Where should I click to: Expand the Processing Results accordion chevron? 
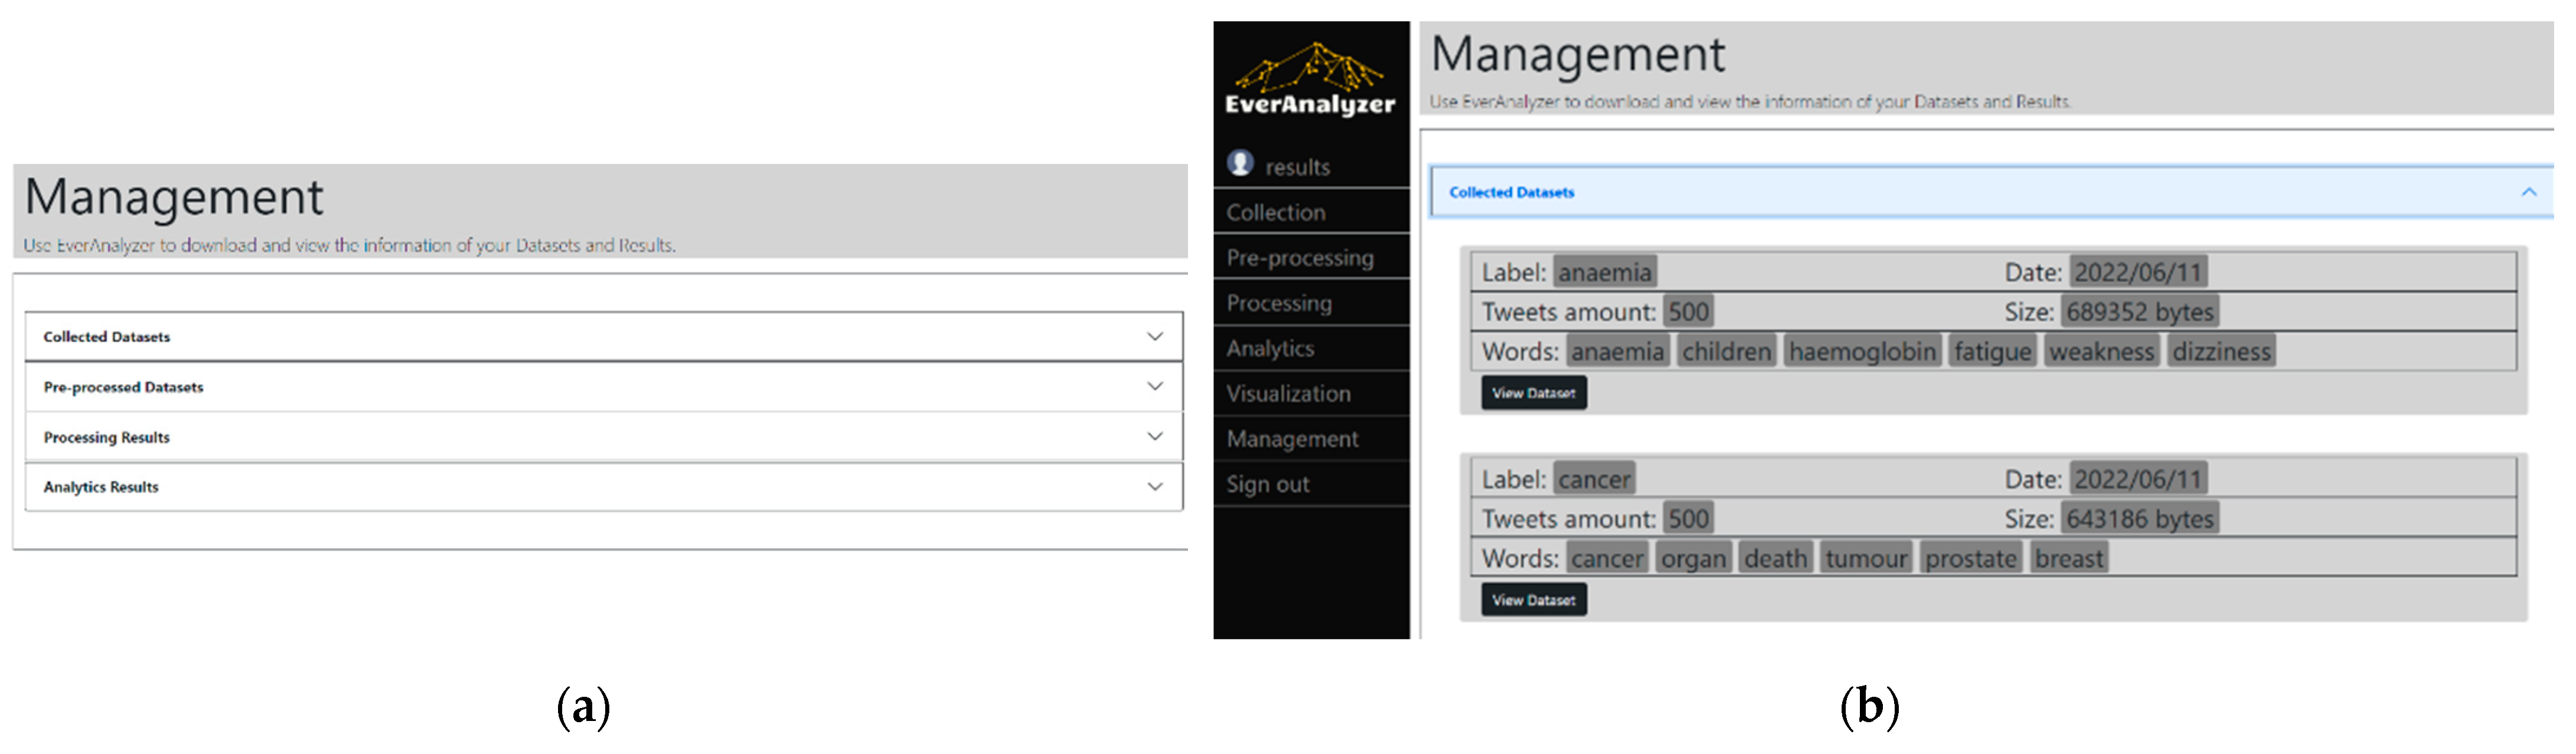1155,436
